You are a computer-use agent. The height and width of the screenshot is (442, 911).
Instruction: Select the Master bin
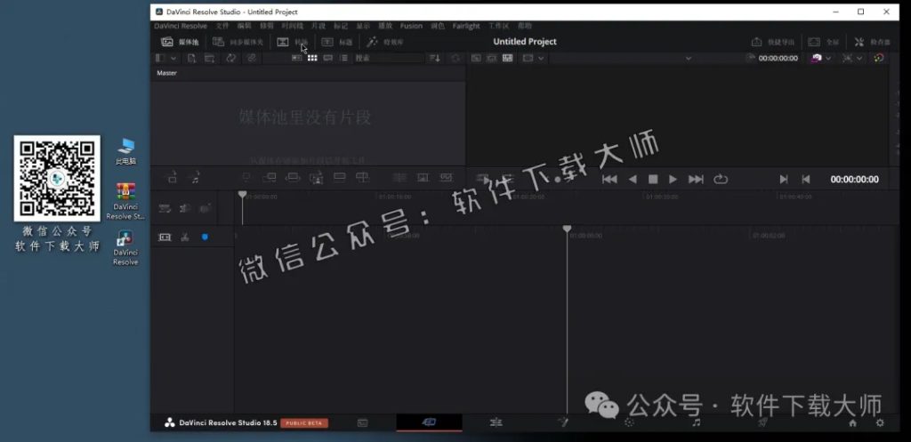click(x=166, y=73)
